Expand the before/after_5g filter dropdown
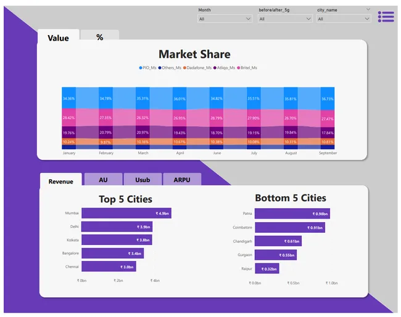Image resolution: width=401 pixels, height=317 pixels. pos(285,18)
